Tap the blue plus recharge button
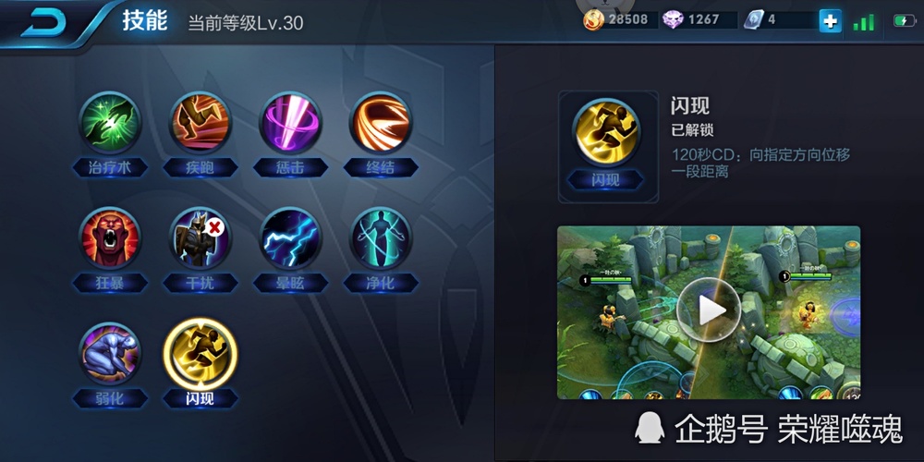The height and width of the screenshot is (462, 924). 830,22
